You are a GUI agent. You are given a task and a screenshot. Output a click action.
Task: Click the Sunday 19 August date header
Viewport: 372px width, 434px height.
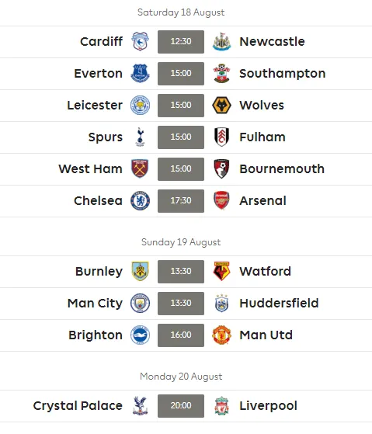tap(181, 242)
